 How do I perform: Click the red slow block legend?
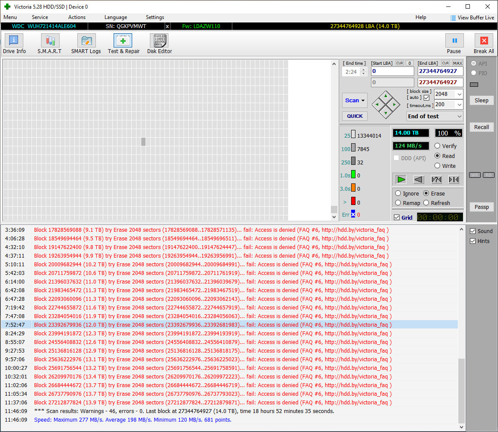353,201
